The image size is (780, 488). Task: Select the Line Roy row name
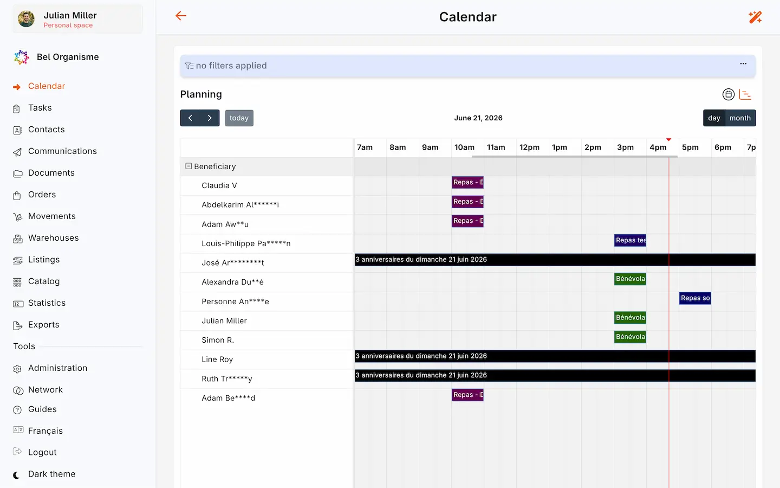[217, 359]
